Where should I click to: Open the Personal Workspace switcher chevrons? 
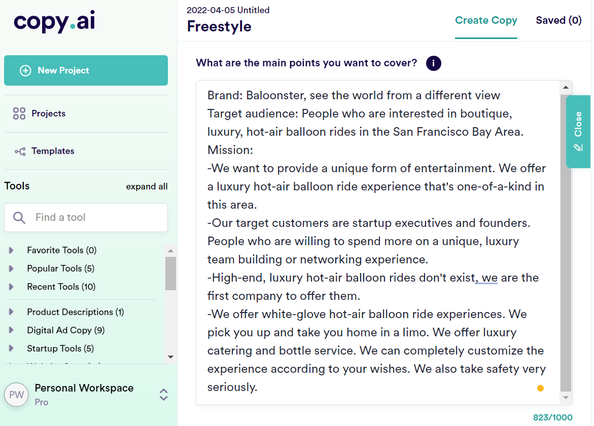(163, 395)
